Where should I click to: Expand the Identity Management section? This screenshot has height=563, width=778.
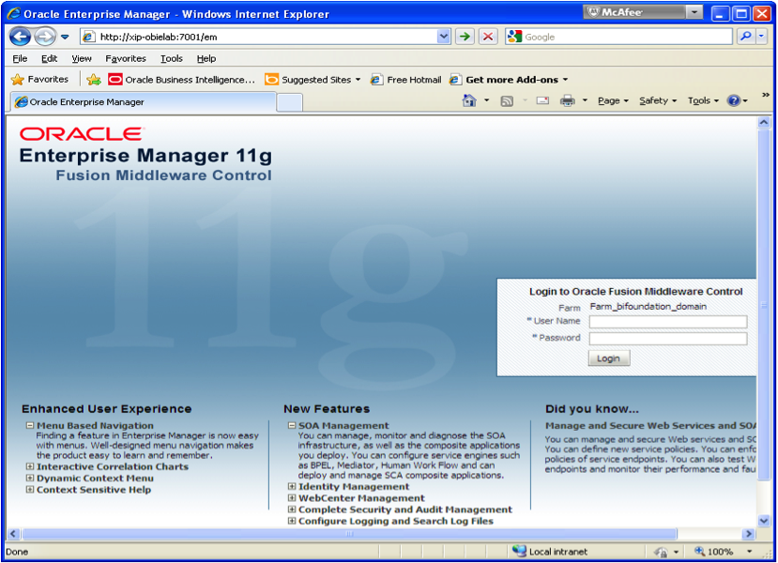[292, 487]
